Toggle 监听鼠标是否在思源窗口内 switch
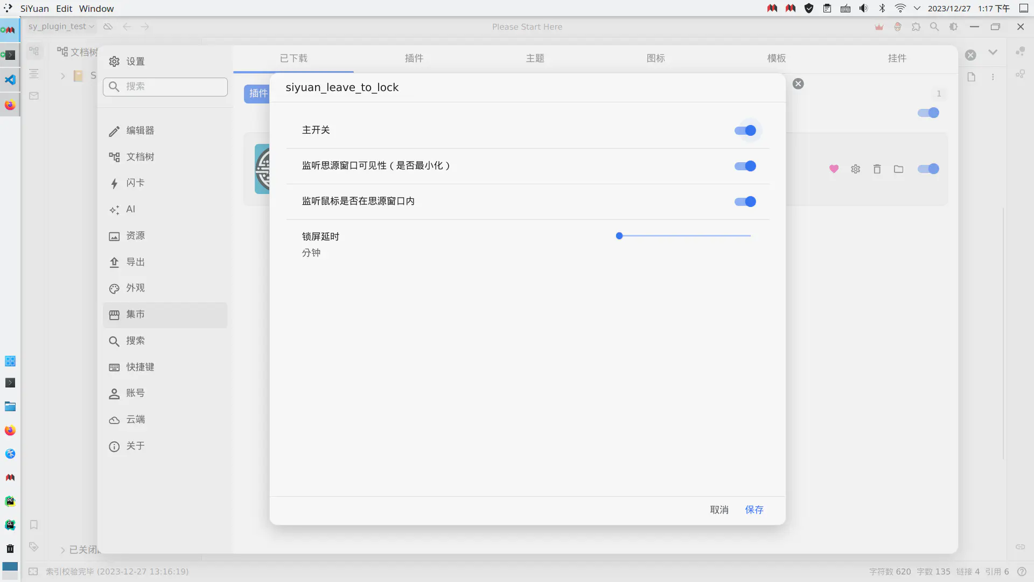 coord(745,202)
